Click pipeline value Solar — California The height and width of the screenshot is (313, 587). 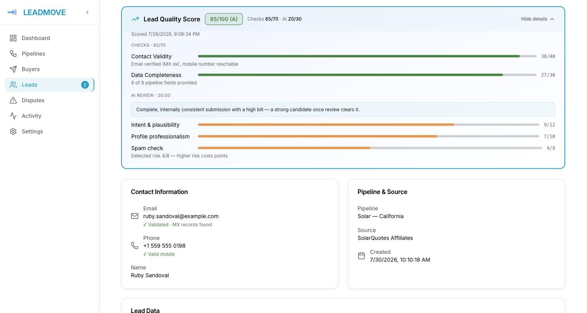tap(380, 216)
